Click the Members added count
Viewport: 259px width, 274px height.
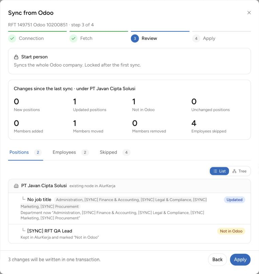point(17,123)
